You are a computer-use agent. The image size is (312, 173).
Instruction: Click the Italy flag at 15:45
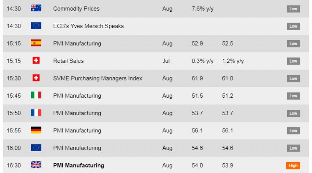click(36, 95)
